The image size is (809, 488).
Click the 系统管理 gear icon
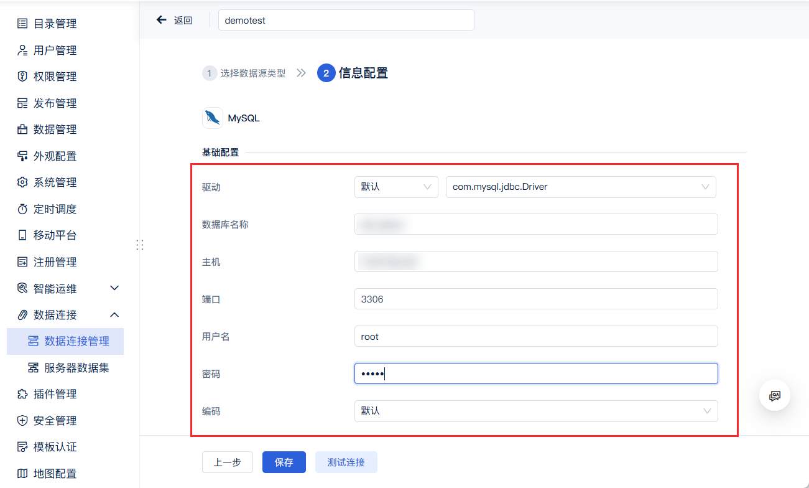pyautogui.click(x=22, y=182)
